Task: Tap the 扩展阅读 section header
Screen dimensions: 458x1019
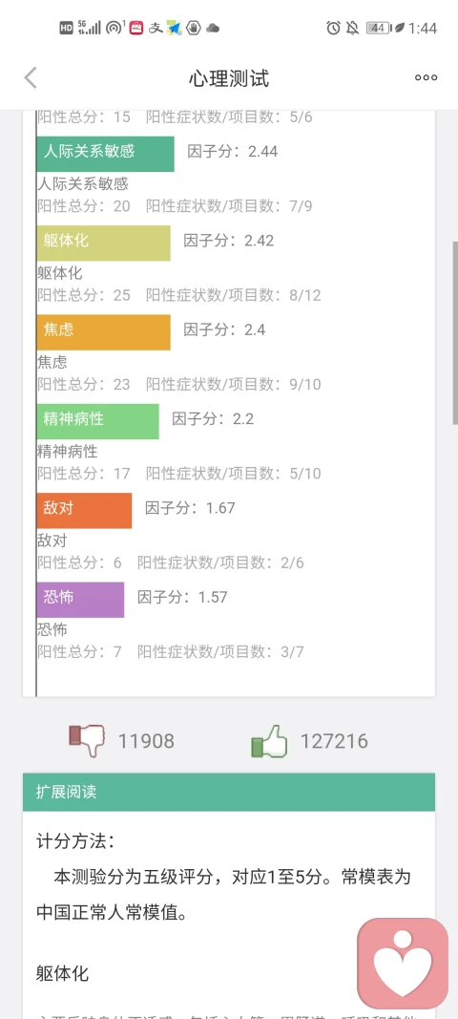Action: click(229, 792)
